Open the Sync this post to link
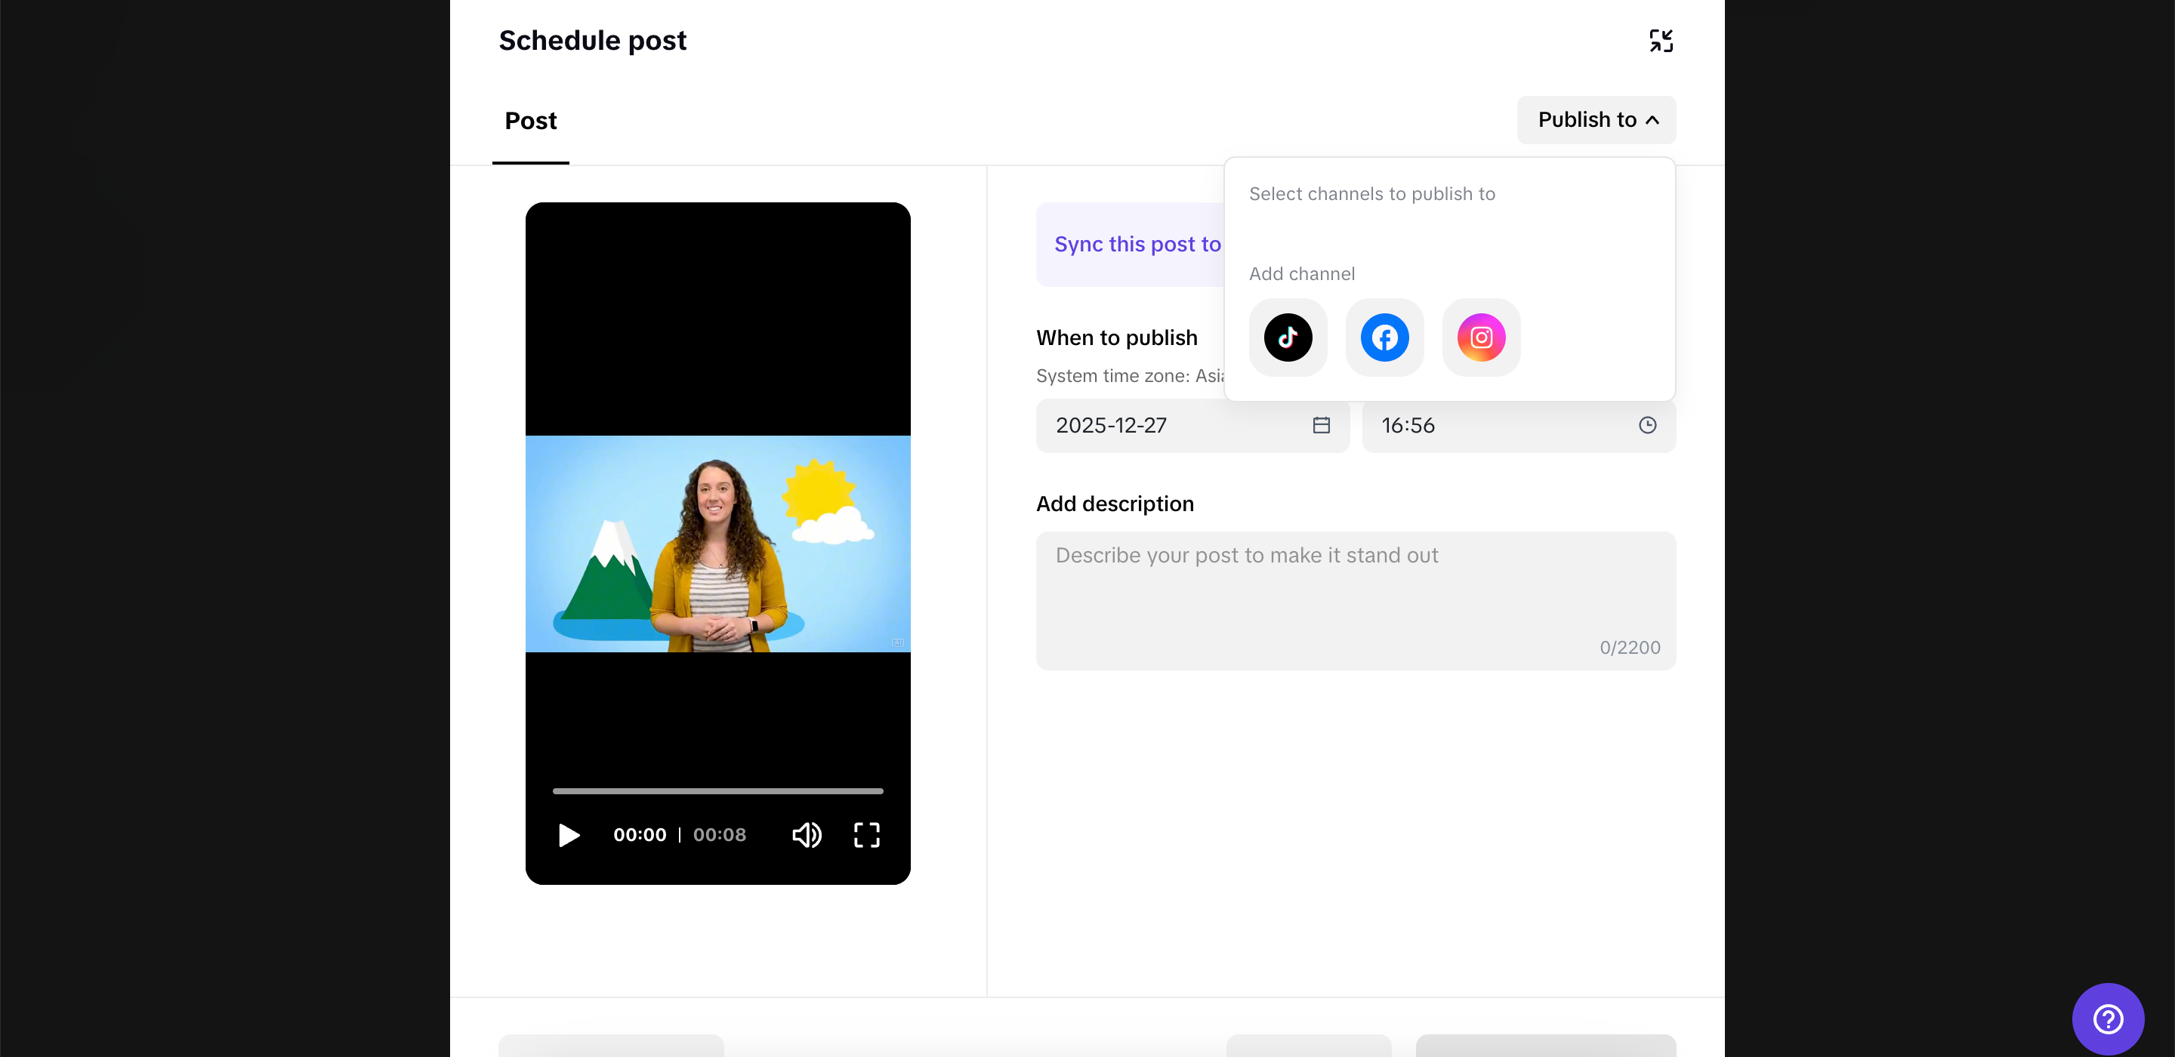This screenshot has height=1057, width=2175. [x=1137, y=244]
